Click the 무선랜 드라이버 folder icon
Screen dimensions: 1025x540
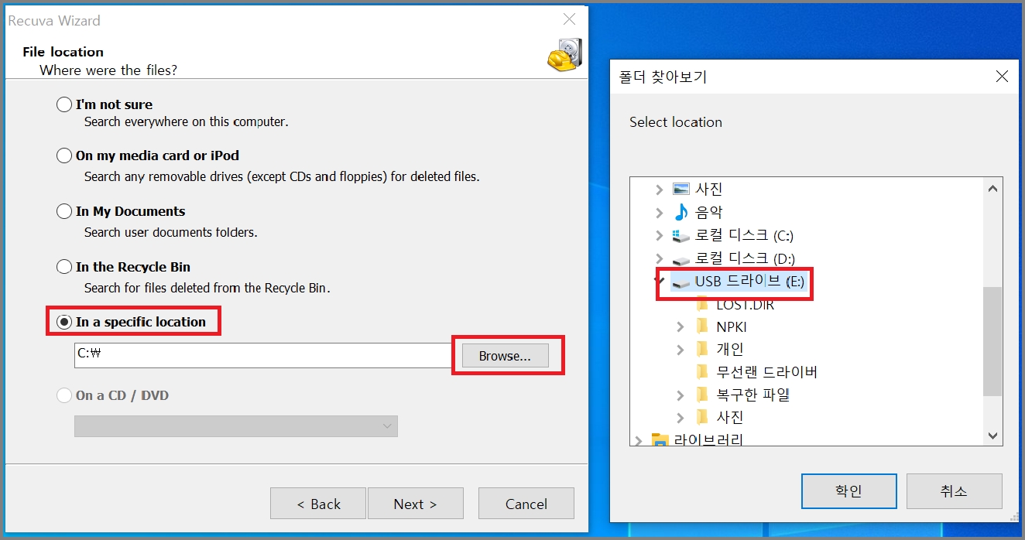pyautogui.click(x=702, y=372)
